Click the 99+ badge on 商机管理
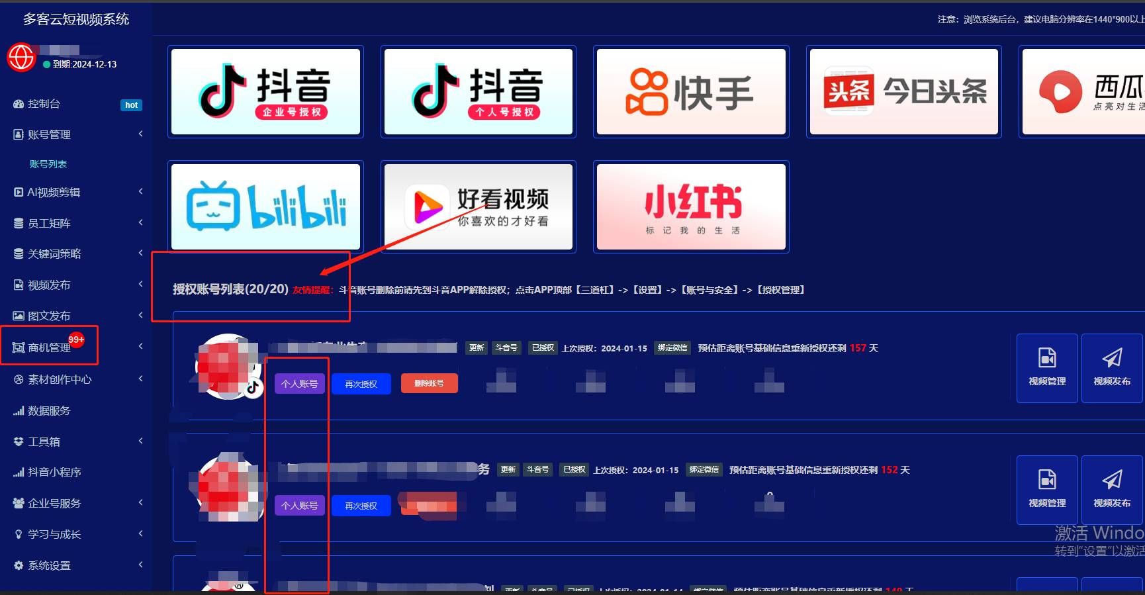 (x=76, y=340)
